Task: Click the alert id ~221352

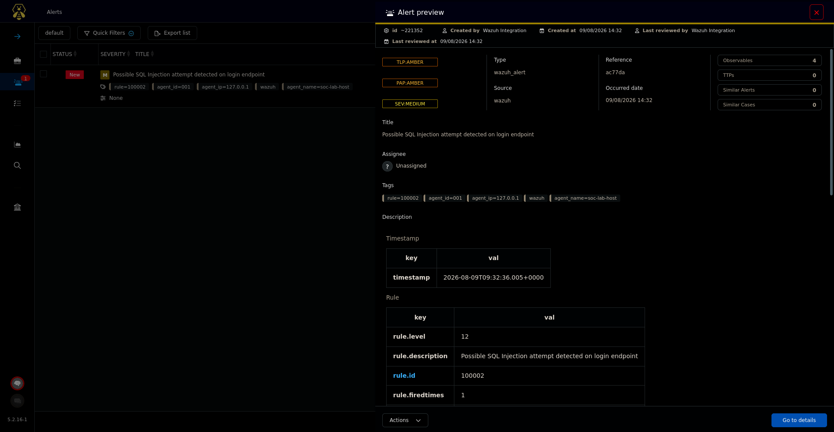Action: pos(412,30)
